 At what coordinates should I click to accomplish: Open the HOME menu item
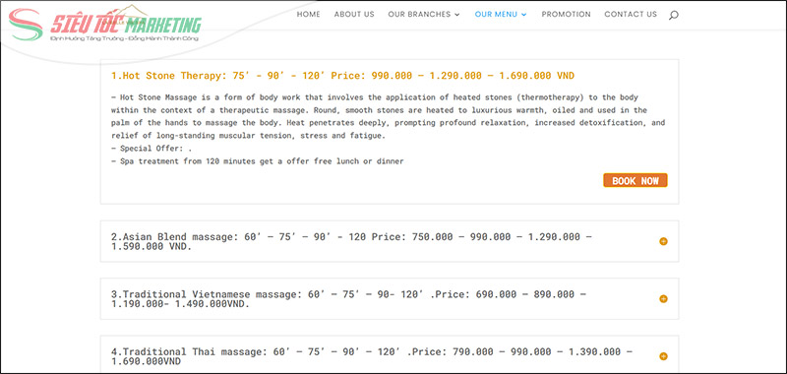(308, 15)
